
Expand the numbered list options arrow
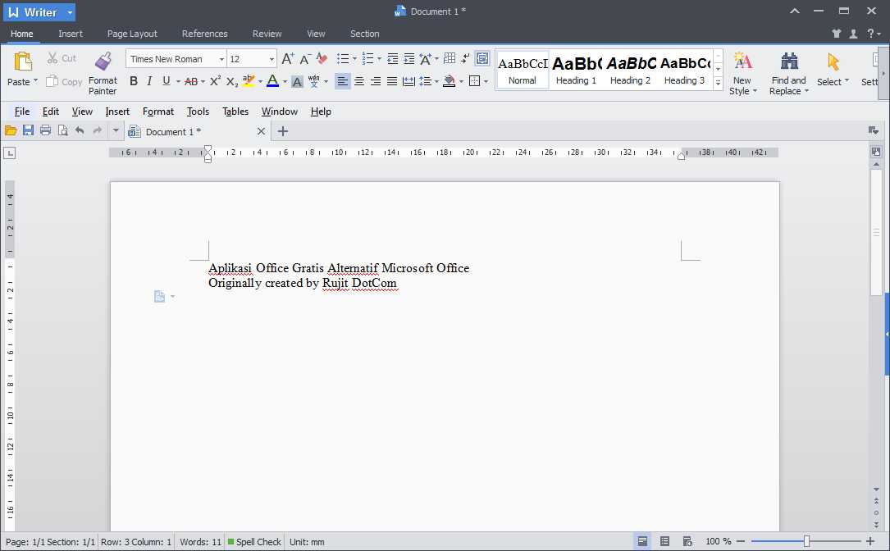(x=380, y=58)
